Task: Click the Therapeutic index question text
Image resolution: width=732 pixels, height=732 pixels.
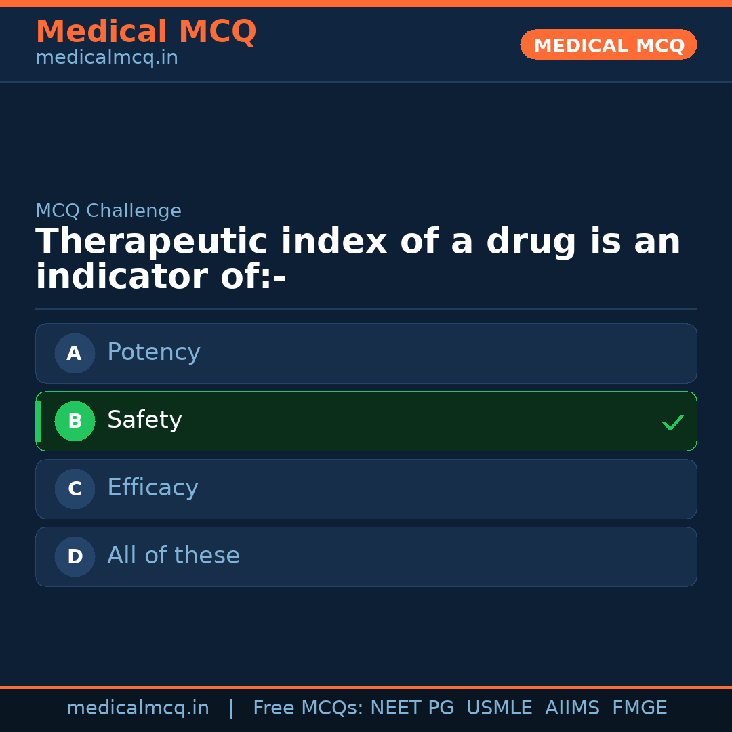Action: point(357,260)
